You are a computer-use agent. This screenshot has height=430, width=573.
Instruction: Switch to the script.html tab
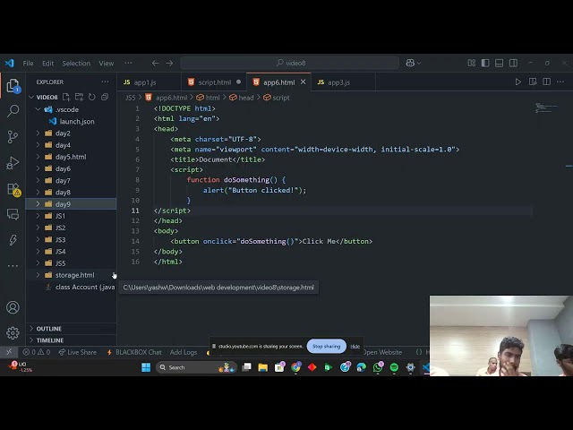pos(215,82)
